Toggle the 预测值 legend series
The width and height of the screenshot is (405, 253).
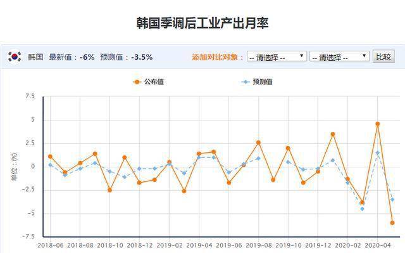[257, 82]
